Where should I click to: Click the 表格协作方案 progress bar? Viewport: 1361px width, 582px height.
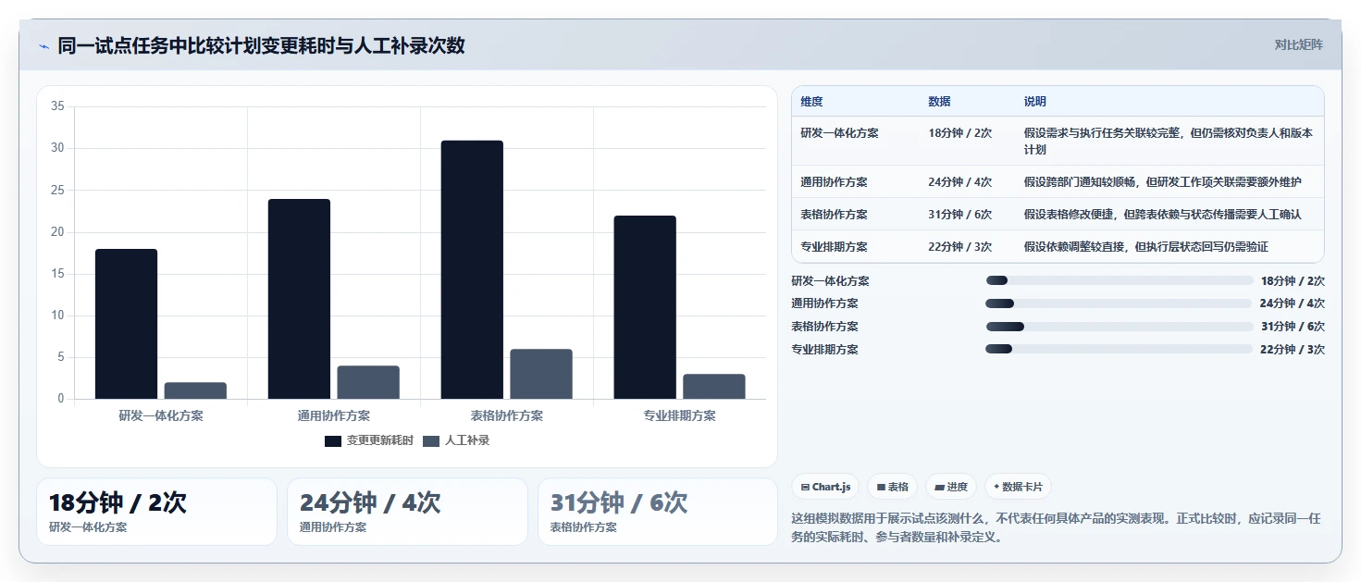pos(1120,327)
